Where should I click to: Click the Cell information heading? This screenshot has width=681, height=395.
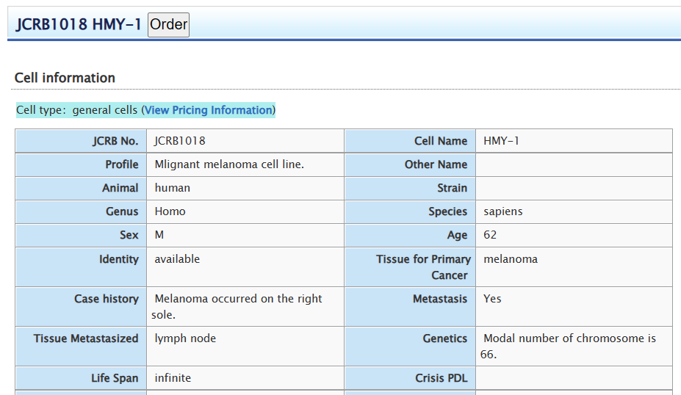tap(65, 78)
